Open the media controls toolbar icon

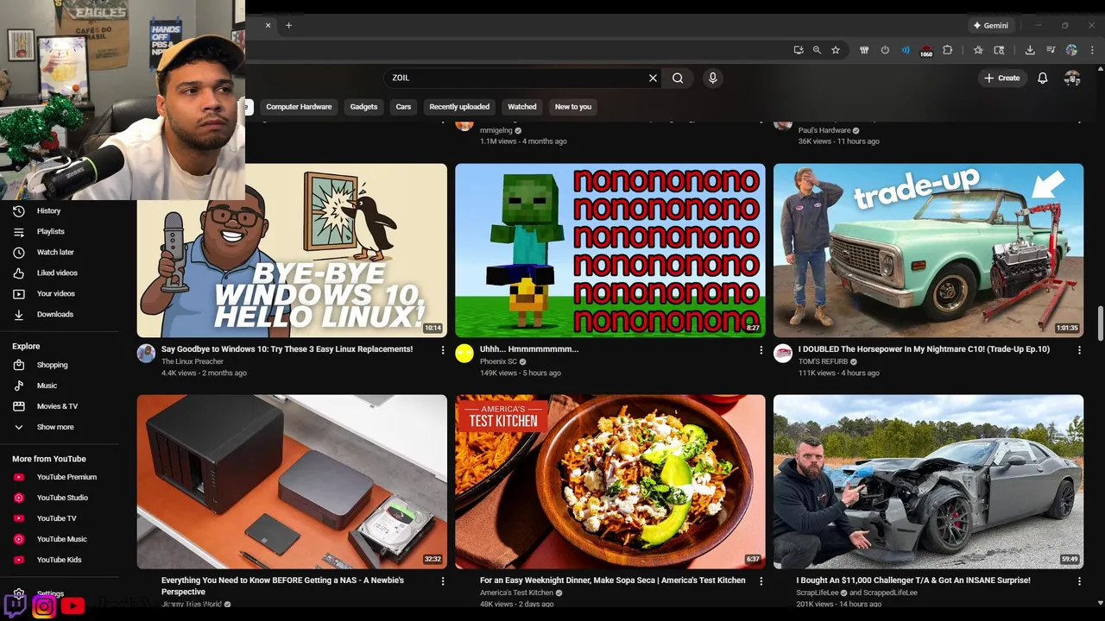pyautogui.click(x=1051, y=50)
